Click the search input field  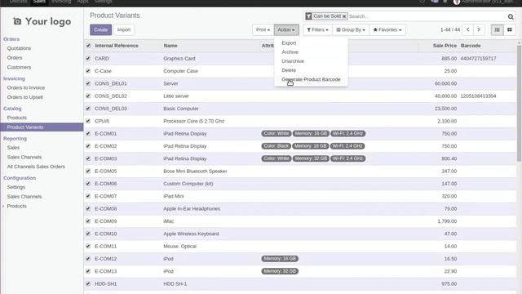coord(427,16)
